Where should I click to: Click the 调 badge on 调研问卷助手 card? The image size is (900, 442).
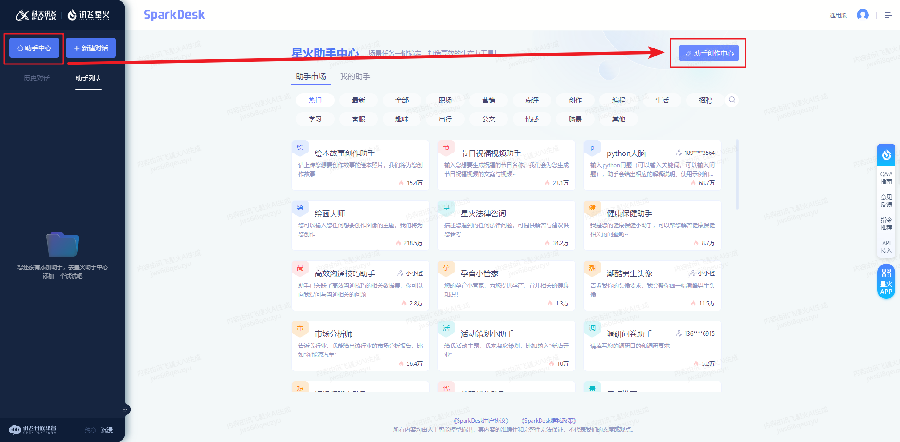click(x=592, y=329)
